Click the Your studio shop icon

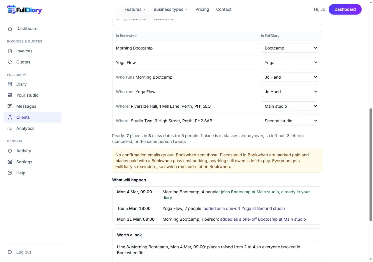click(x=10, y=95)
